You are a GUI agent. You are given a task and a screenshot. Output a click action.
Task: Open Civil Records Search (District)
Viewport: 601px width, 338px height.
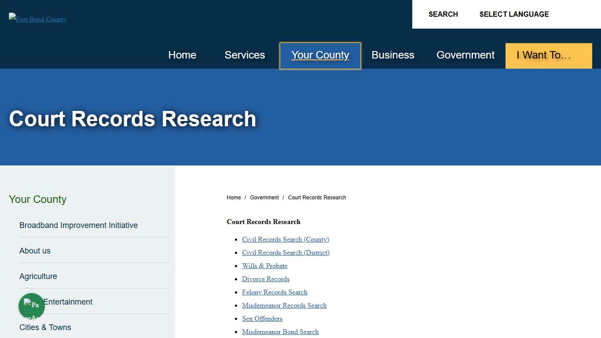[x=286, y=252]
